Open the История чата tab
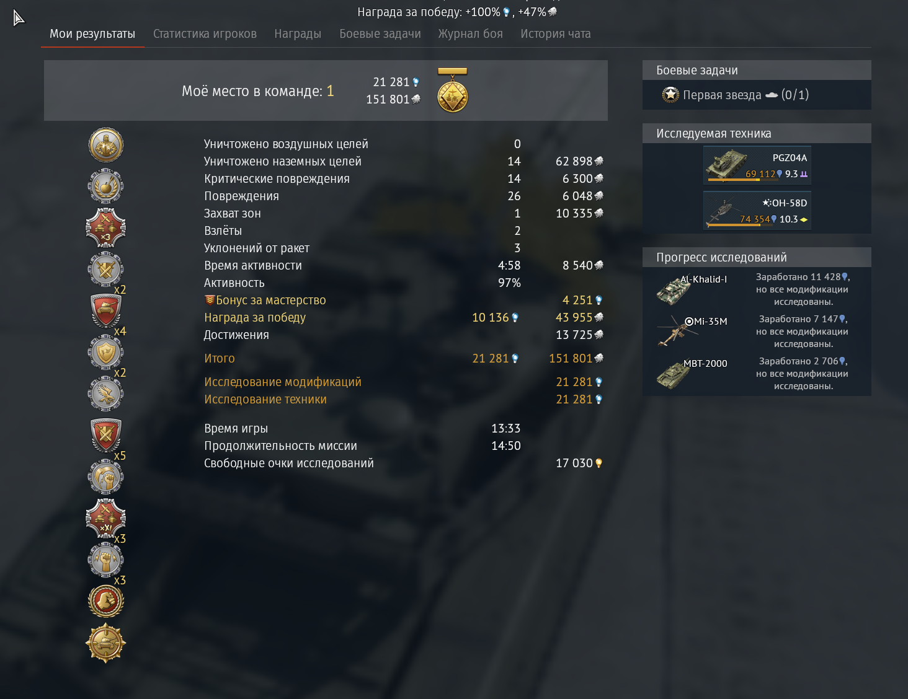908x699 pixels. pyautogui.click(x=556, y=34)
